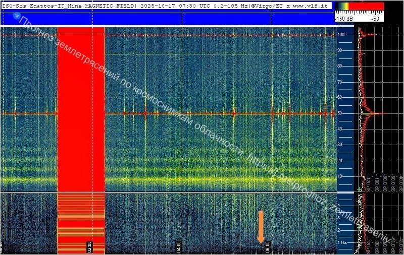Click the 4 label on the lower frequency axis
This screenshot has width=404, height=255.
339,206
